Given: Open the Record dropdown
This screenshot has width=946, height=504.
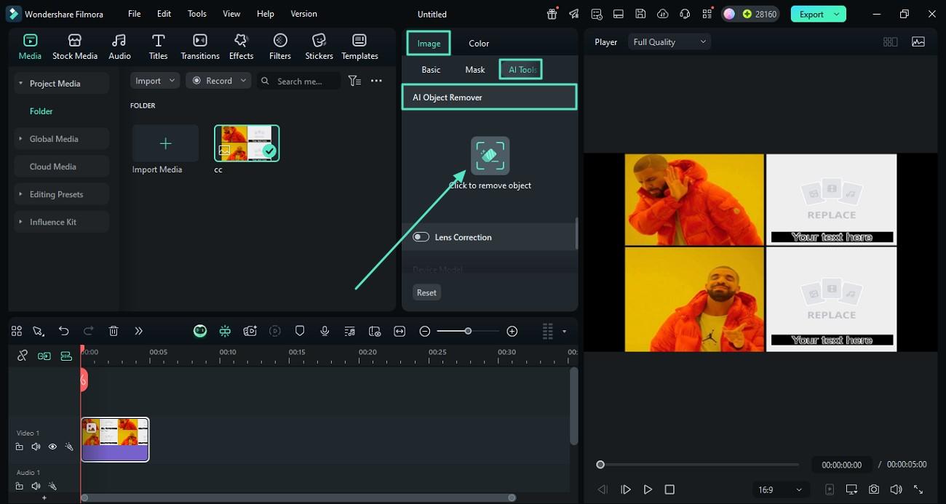Looking at the screenshot, I should click(x=218, y=81).
